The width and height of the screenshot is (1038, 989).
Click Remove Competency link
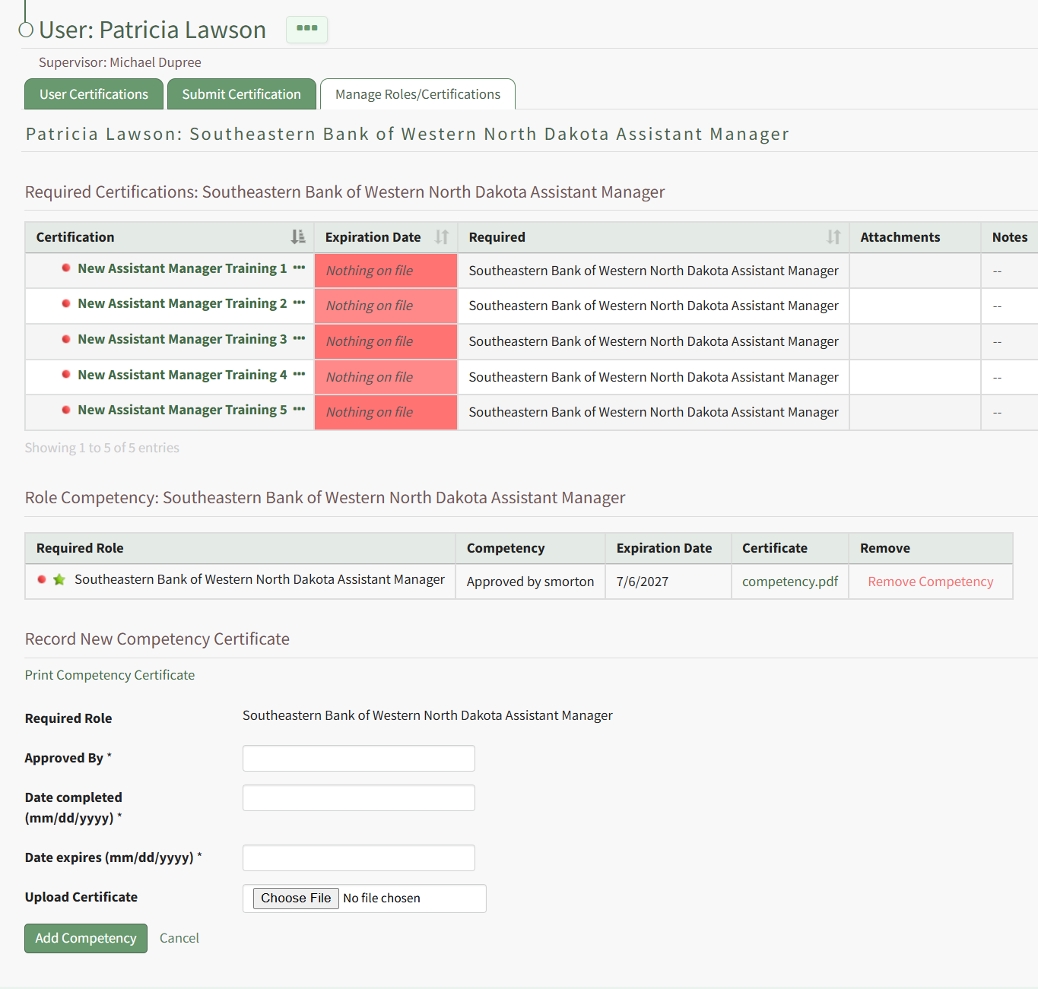(931, 582)
